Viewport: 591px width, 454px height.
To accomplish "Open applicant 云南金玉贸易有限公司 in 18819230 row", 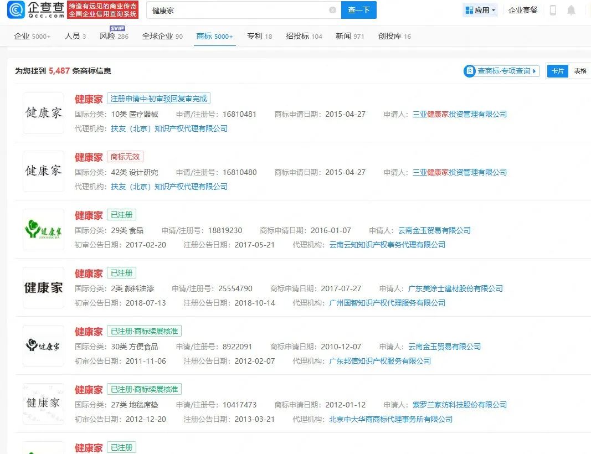I will pos(434,230).
